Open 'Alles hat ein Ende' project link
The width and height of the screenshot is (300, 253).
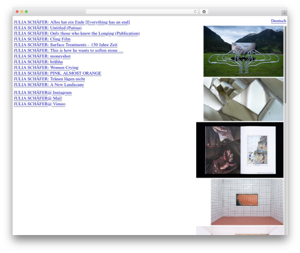(x=72, y=22)
